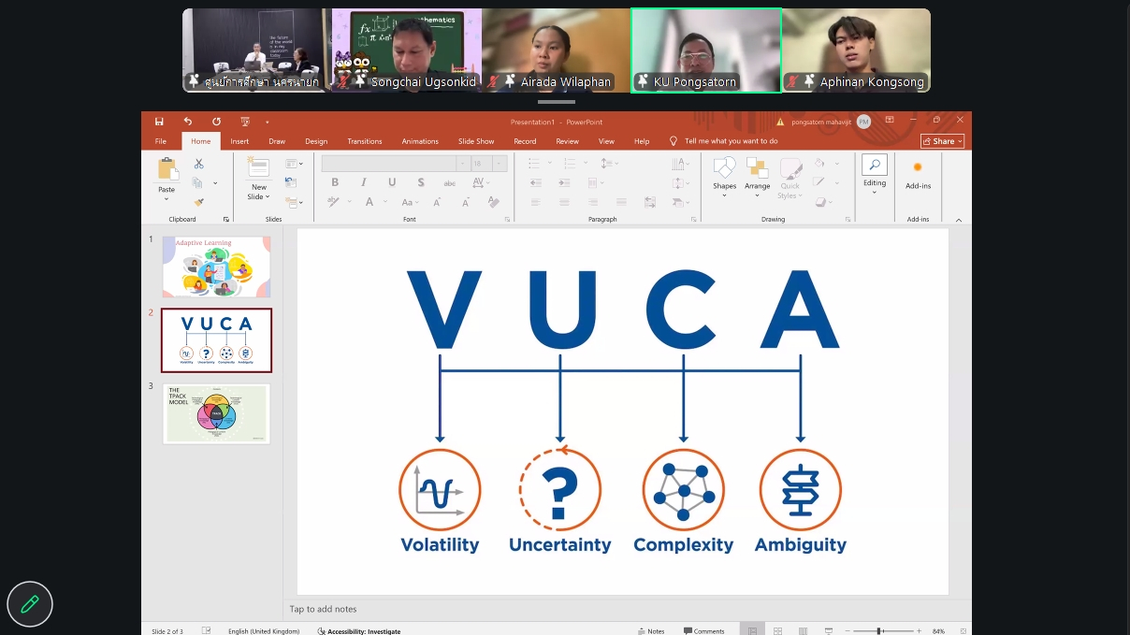Switch to the Slide Show tab

(476, 141)
